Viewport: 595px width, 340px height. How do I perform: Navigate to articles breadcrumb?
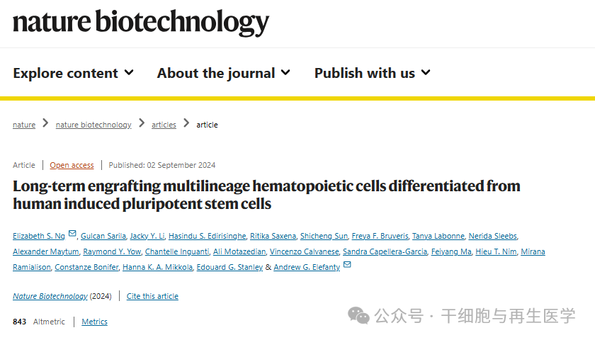point(164,125)
